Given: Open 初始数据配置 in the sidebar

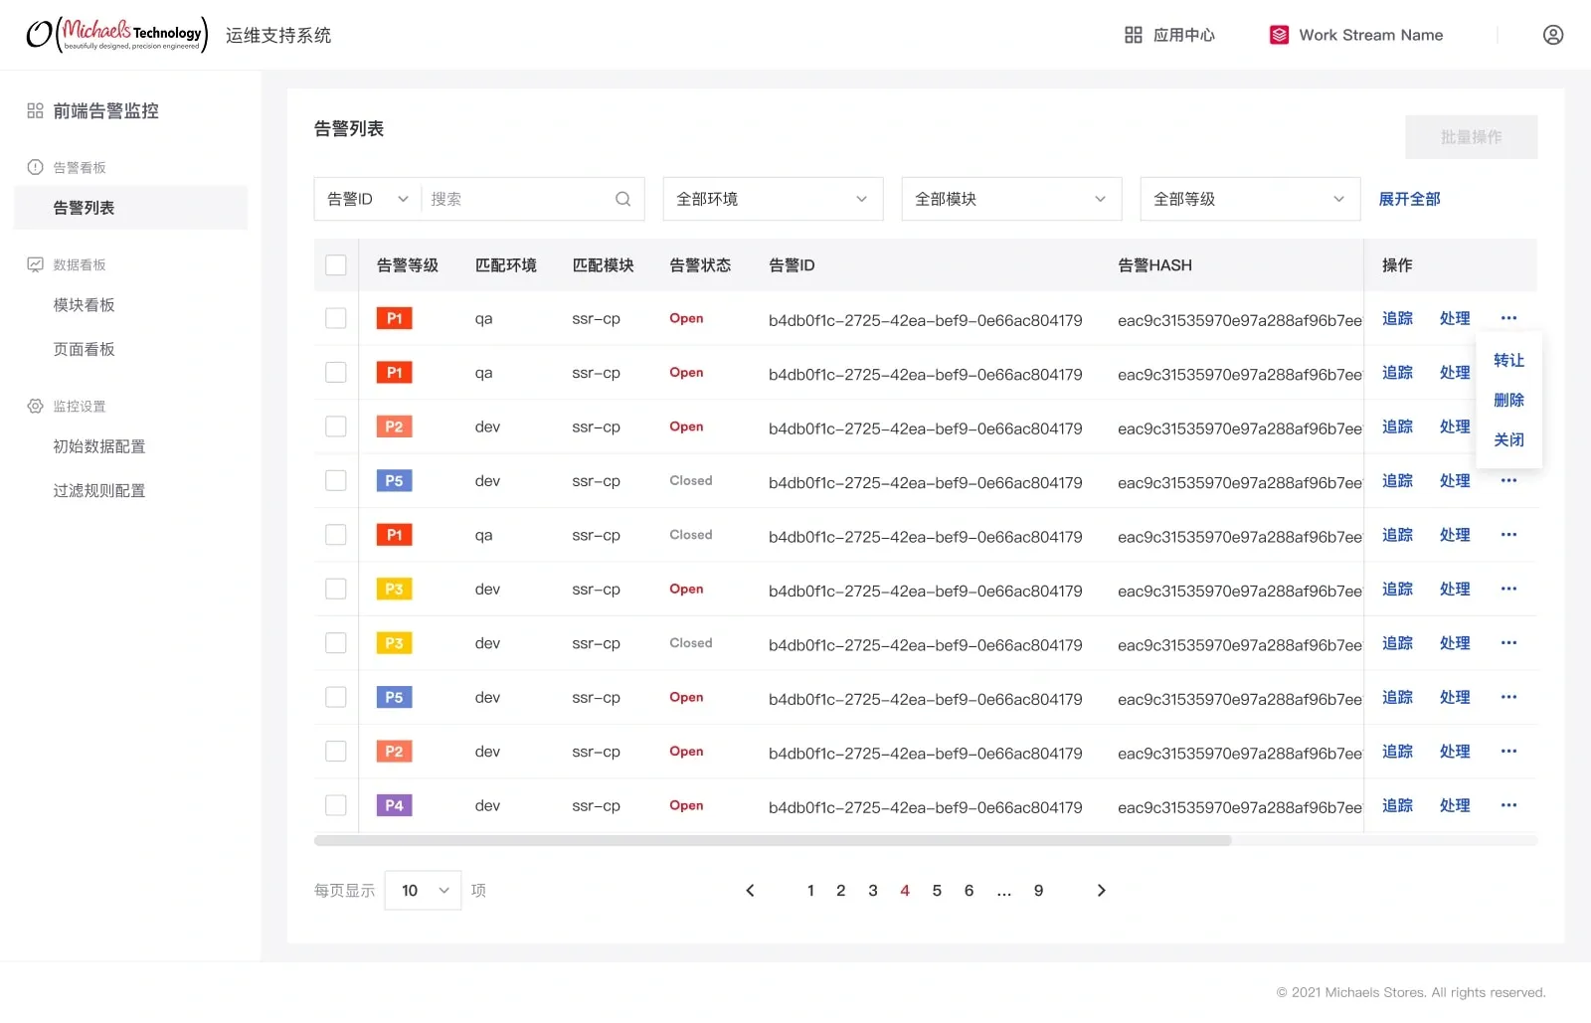Looking at the screenshot, I should (x=99, y=446).
